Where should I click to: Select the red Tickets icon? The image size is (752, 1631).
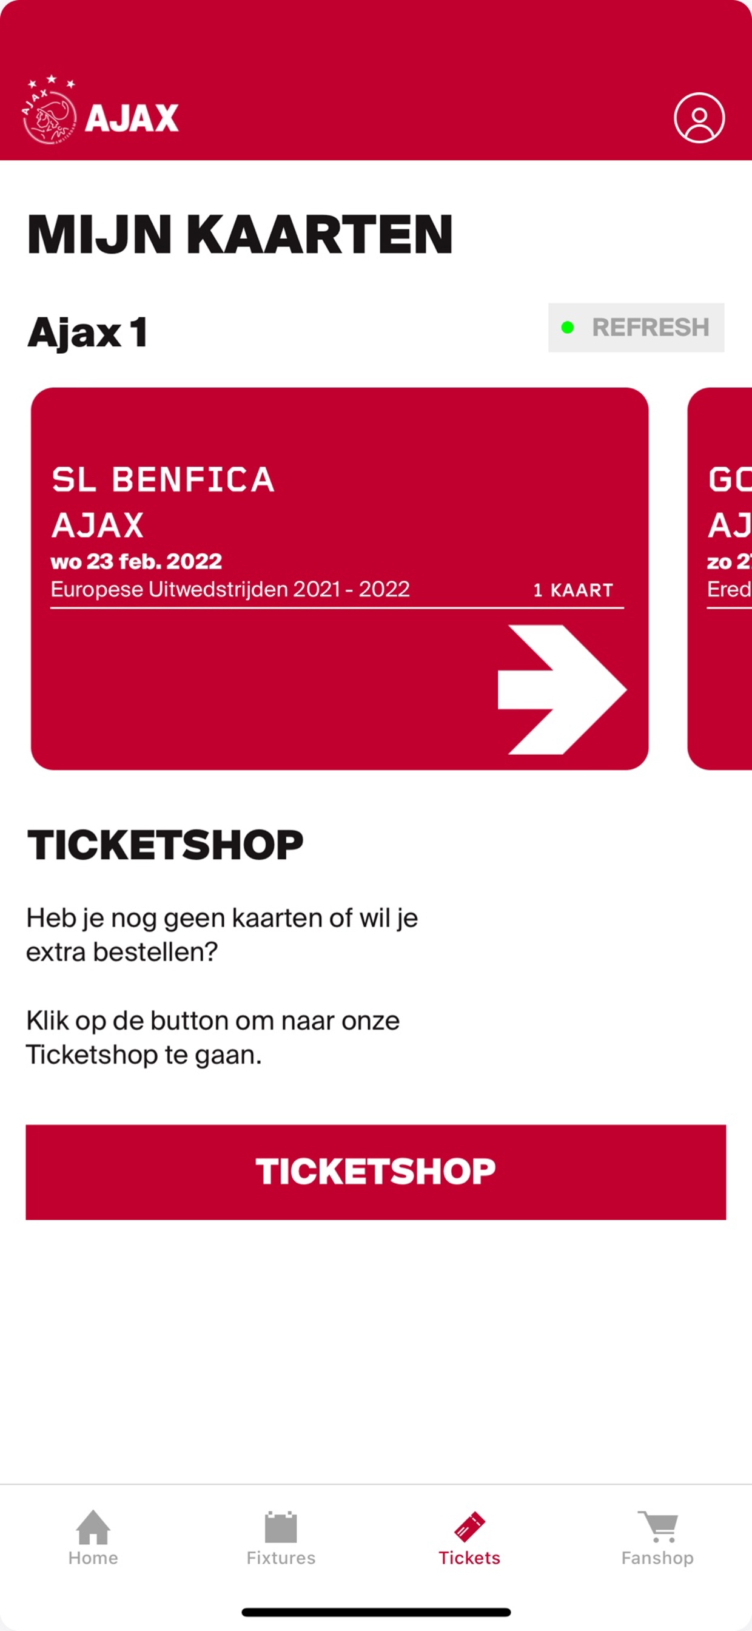point(469,1527)
